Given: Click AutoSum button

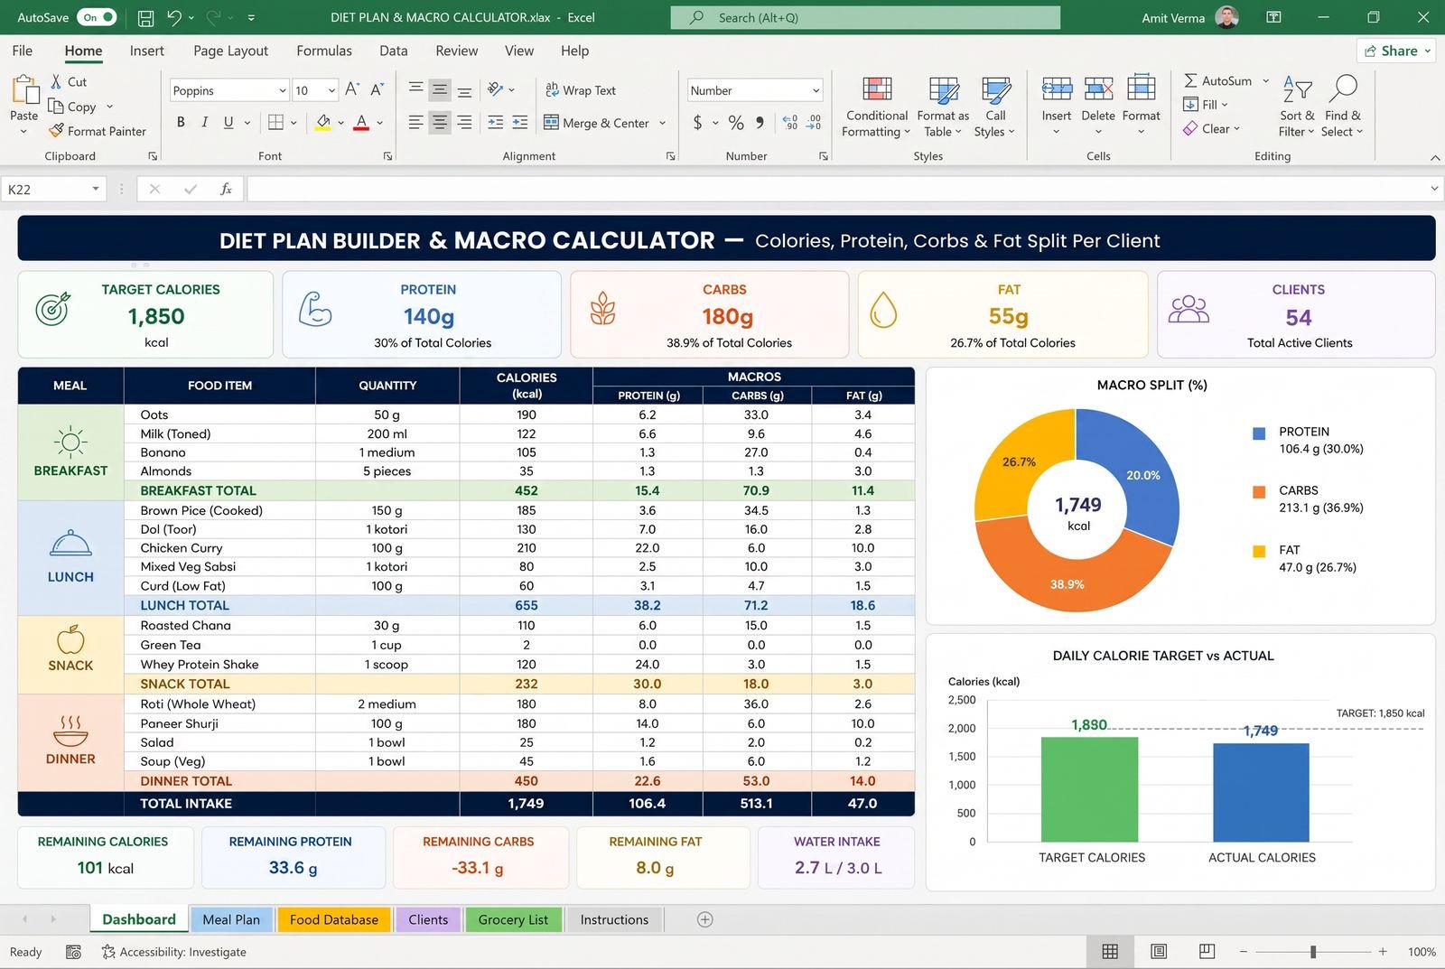Looking at the screenshot, I should [1217, 80].
